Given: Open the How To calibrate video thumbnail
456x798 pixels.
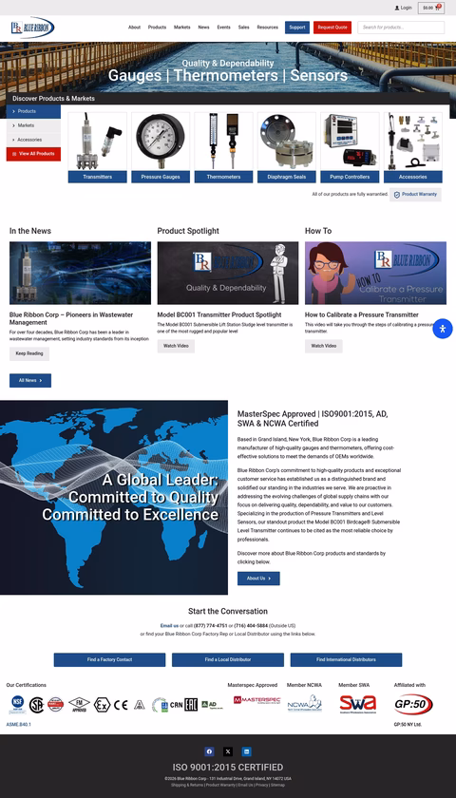Looking at the screenshot, I should coord(375,273).
